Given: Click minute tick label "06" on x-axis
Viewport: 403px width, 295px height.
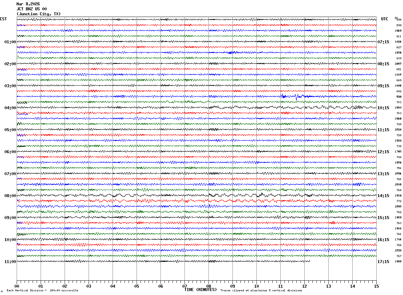Looking at the screenshot, I should pyautogui.click(x=161, y=286).
